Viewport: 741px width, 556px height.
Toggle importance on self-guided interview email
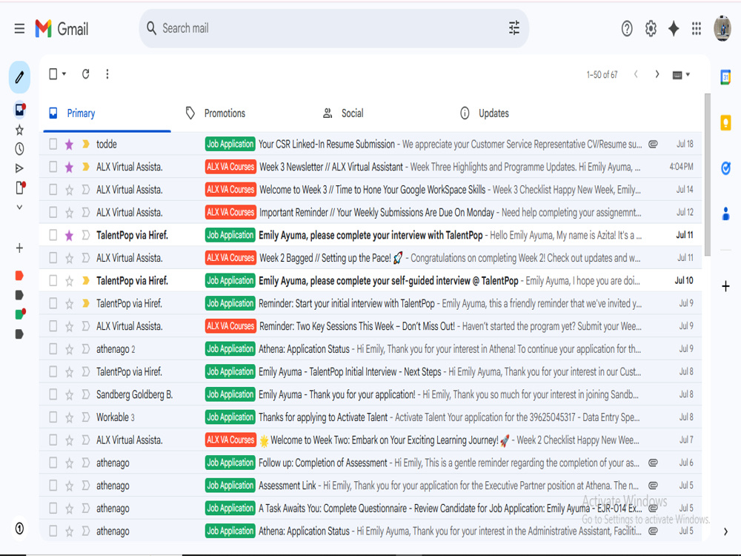tap(85, 280)
